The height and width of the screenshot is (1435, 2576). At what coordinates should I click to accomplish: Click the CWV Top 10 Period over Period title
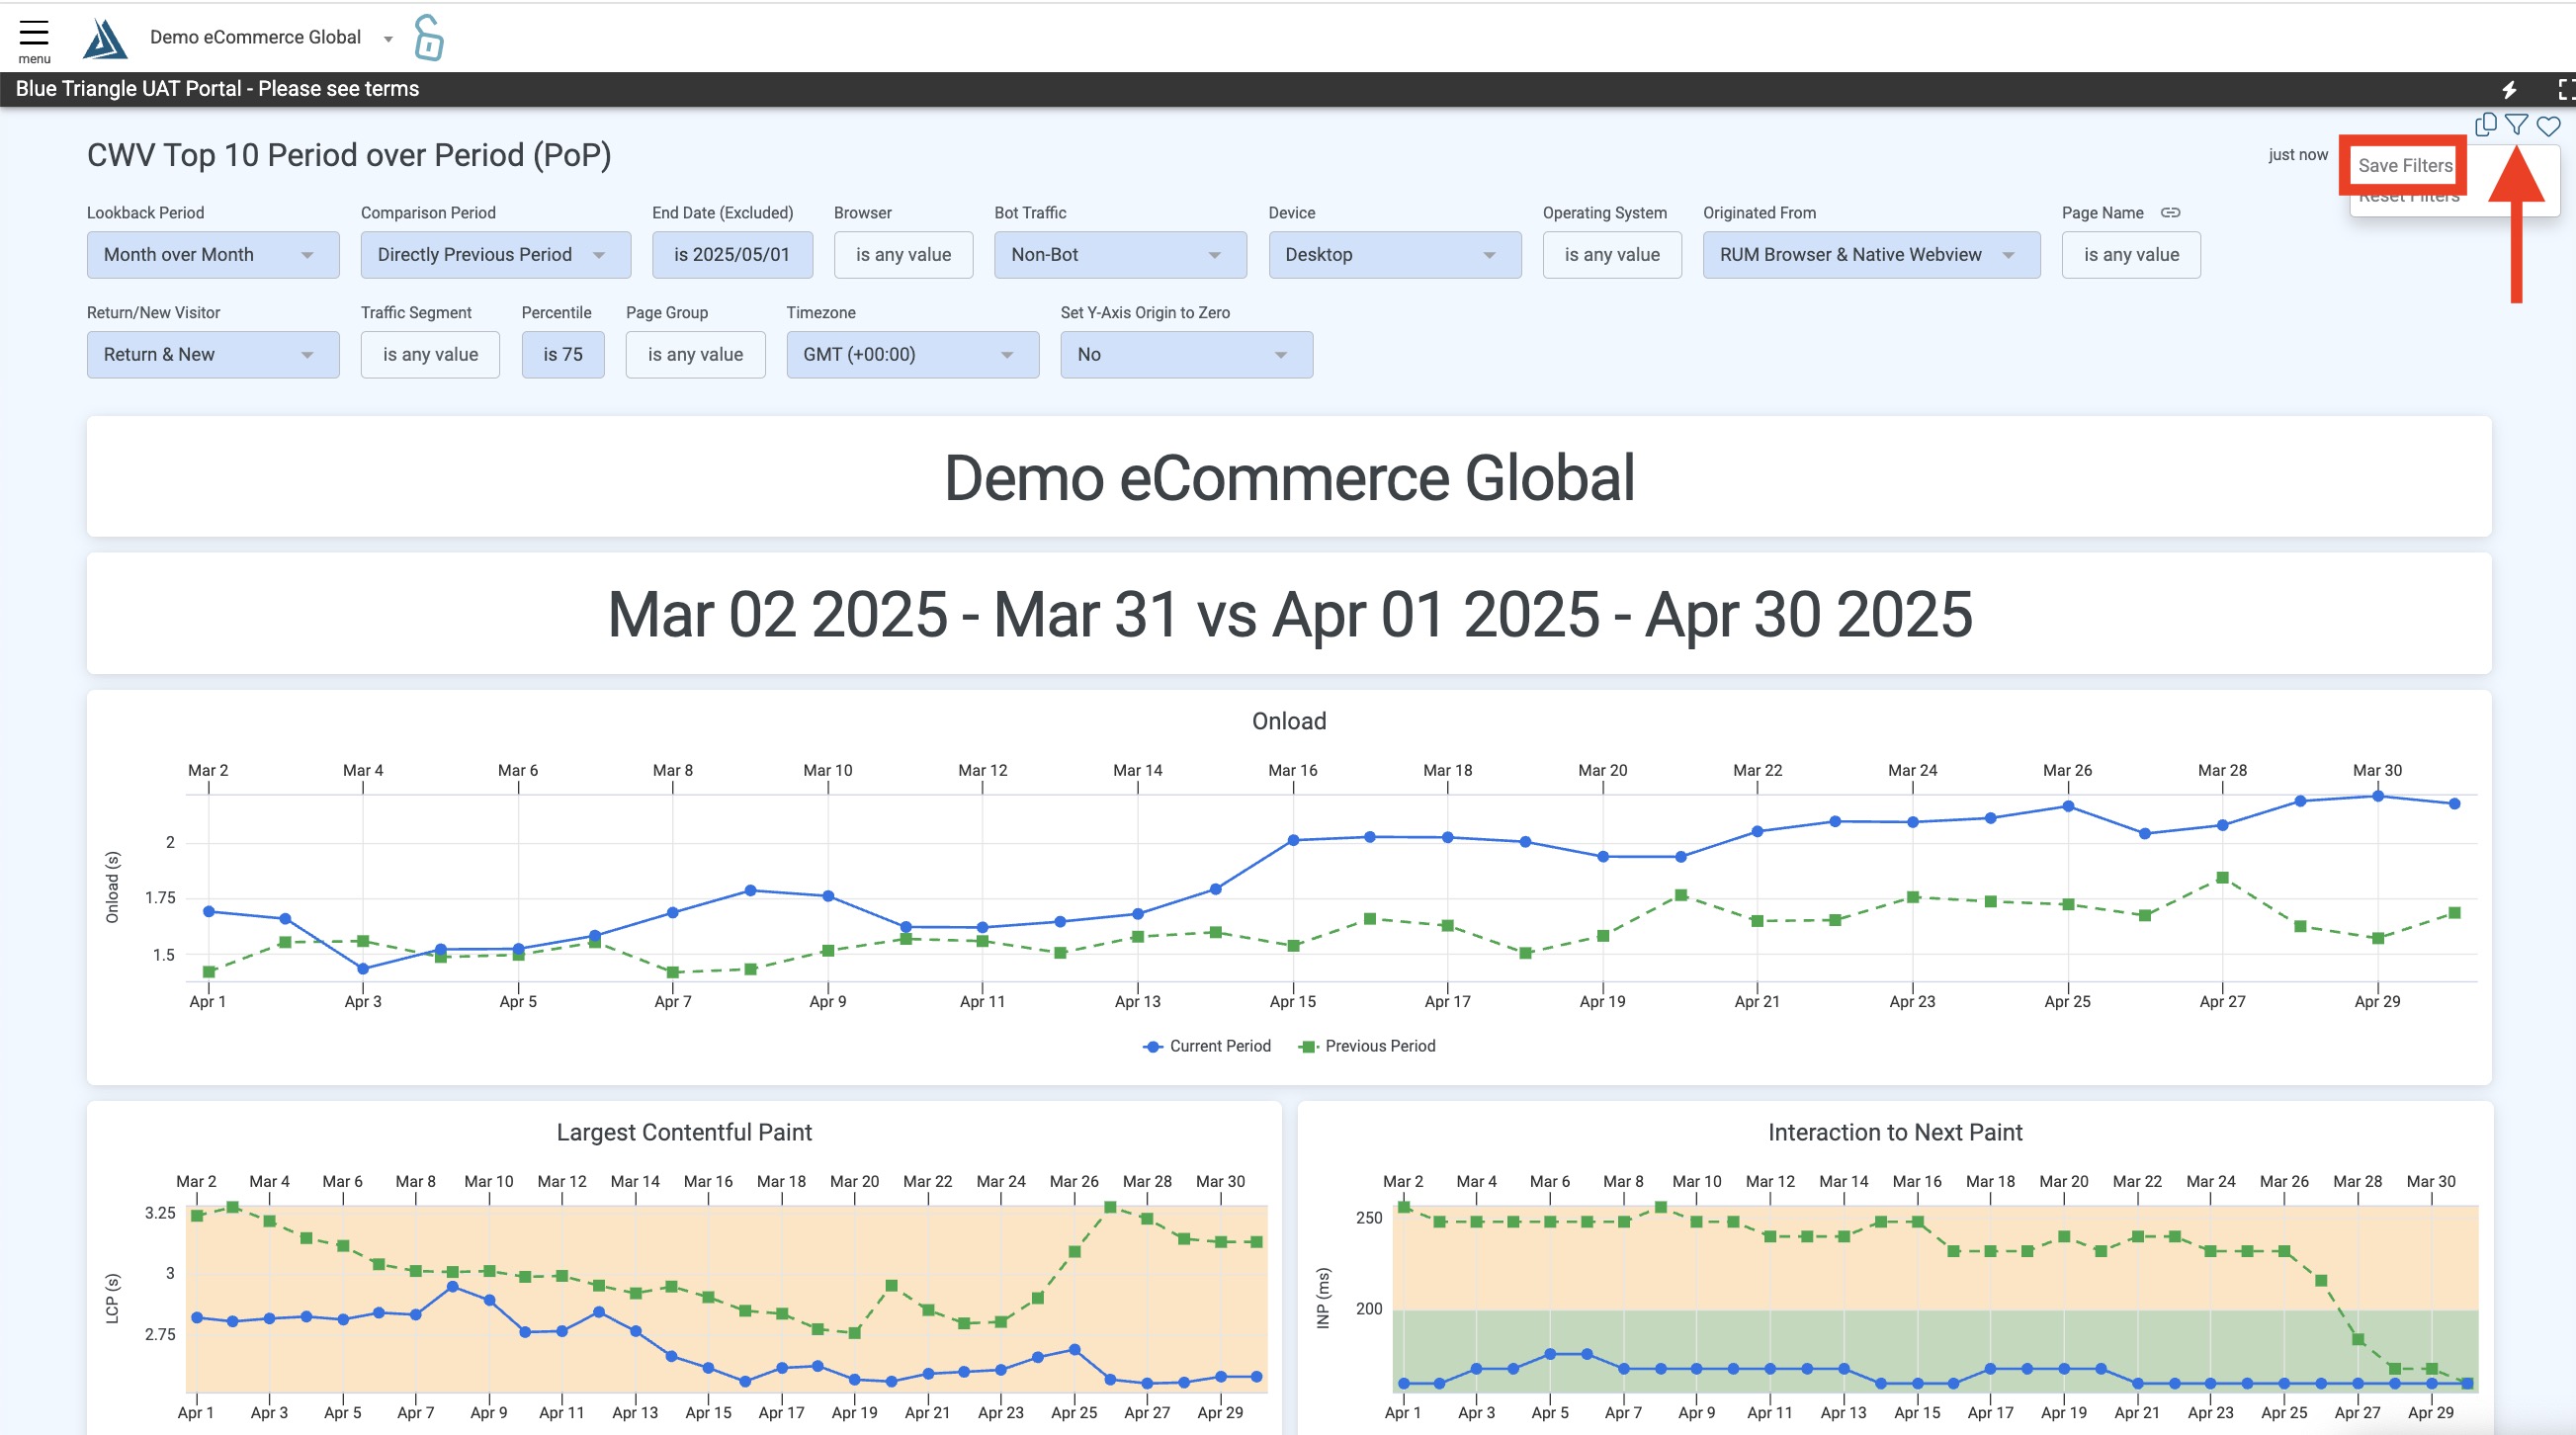[x=348, y=154]
